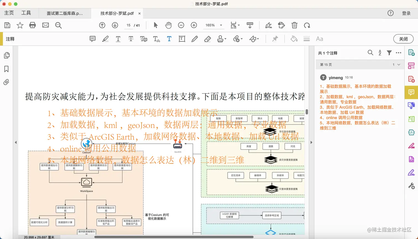Open the Aa text properties
418x239 pixels.
[x=320, y=39]
